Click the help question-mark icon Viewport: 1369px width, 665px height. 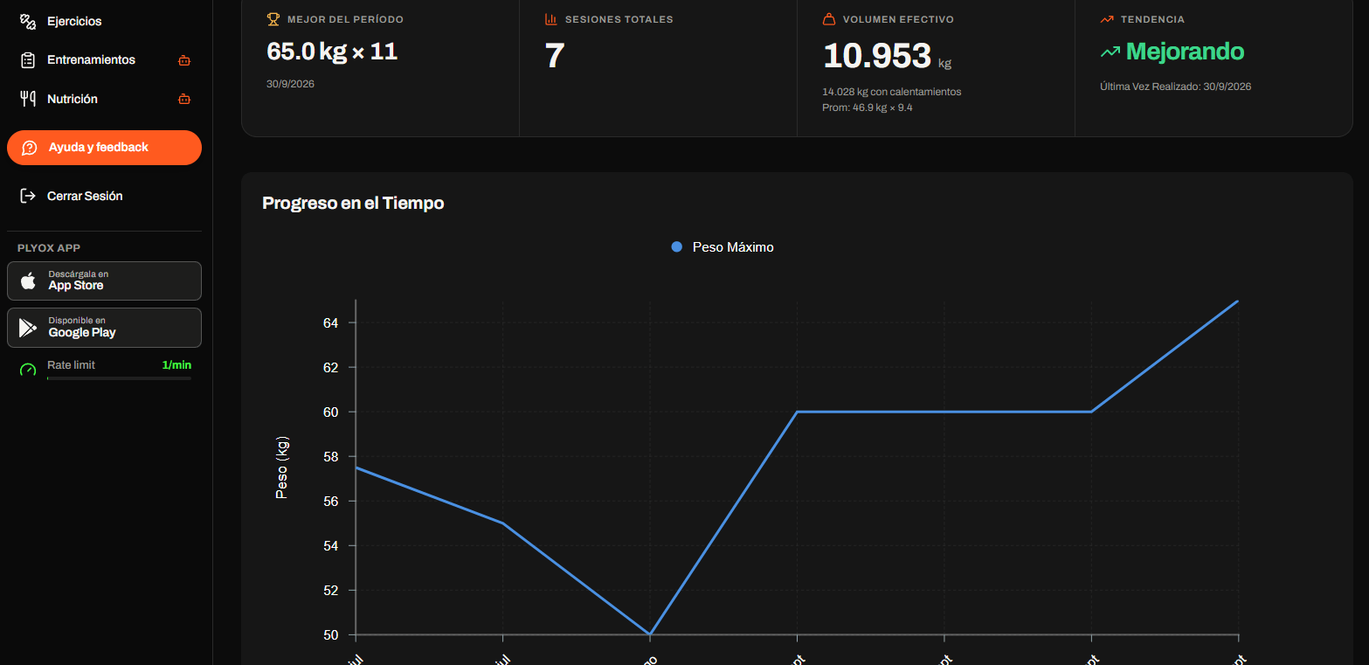pos(29,148)
